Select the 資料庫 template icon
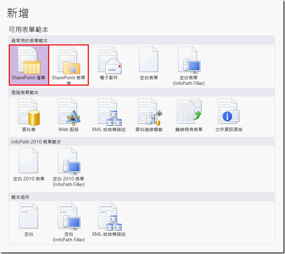Screen dimensions: 285x254 pyautogui.click(x=28, y=113)
